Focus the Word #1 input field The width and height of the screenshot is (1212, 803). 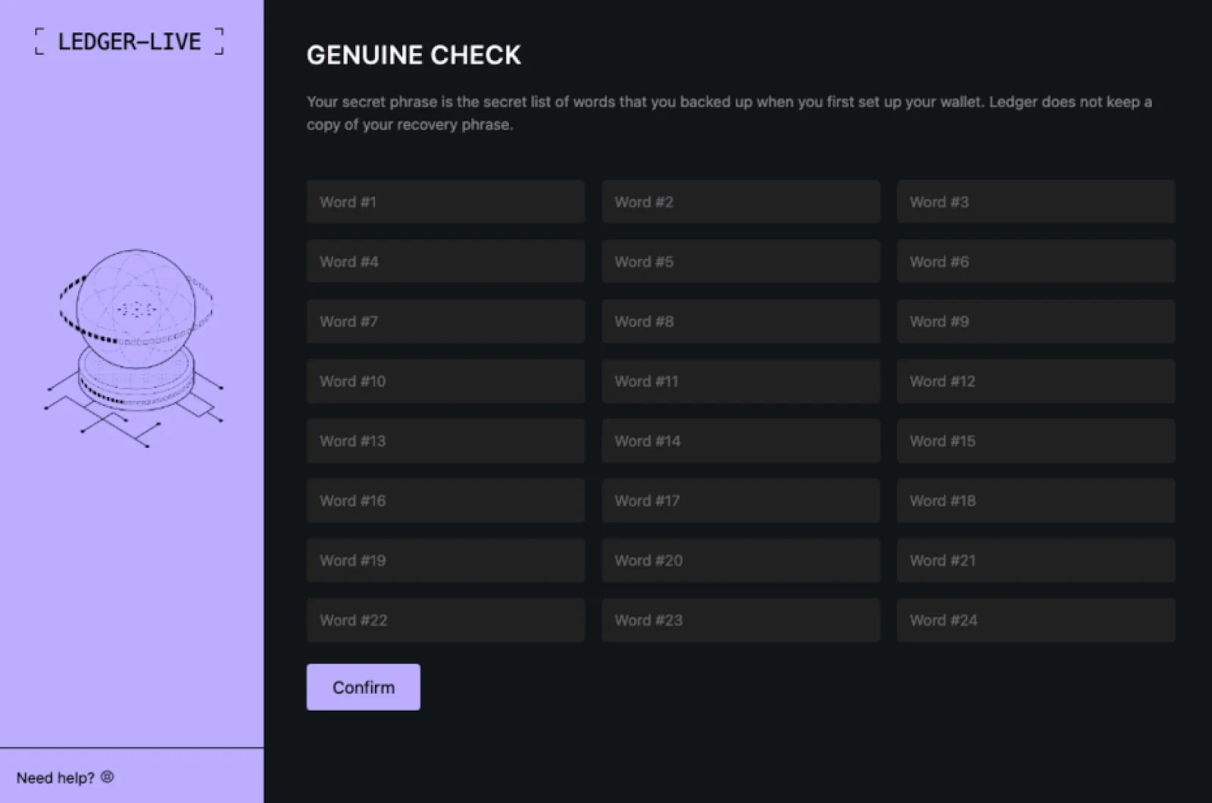tap(445, 202)
